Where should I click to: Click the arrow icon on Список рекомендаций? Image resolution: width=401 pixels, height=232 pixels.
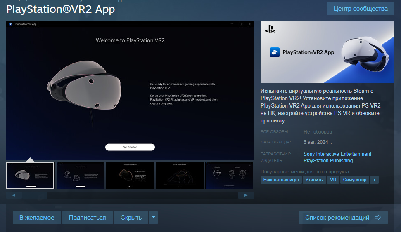pos(378,218)
